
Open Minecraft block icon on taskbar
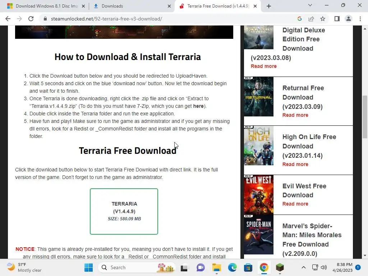(x=280, y=267)
